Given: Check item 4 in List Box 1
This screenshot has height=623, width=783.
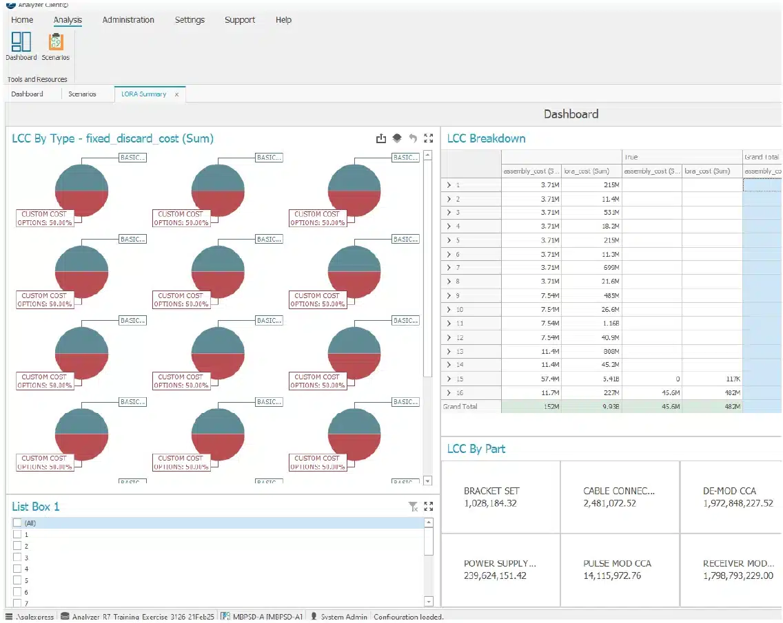Looking at the screenshot, I should [17, 569].
